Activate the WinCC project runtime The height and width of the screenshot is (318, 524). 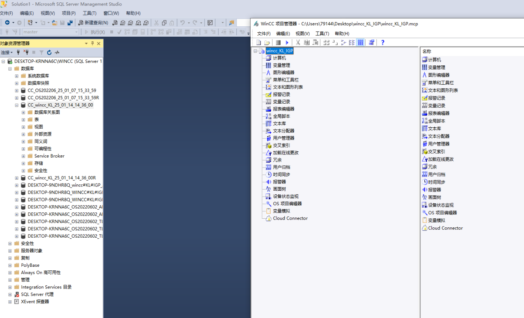pos(287,42)
